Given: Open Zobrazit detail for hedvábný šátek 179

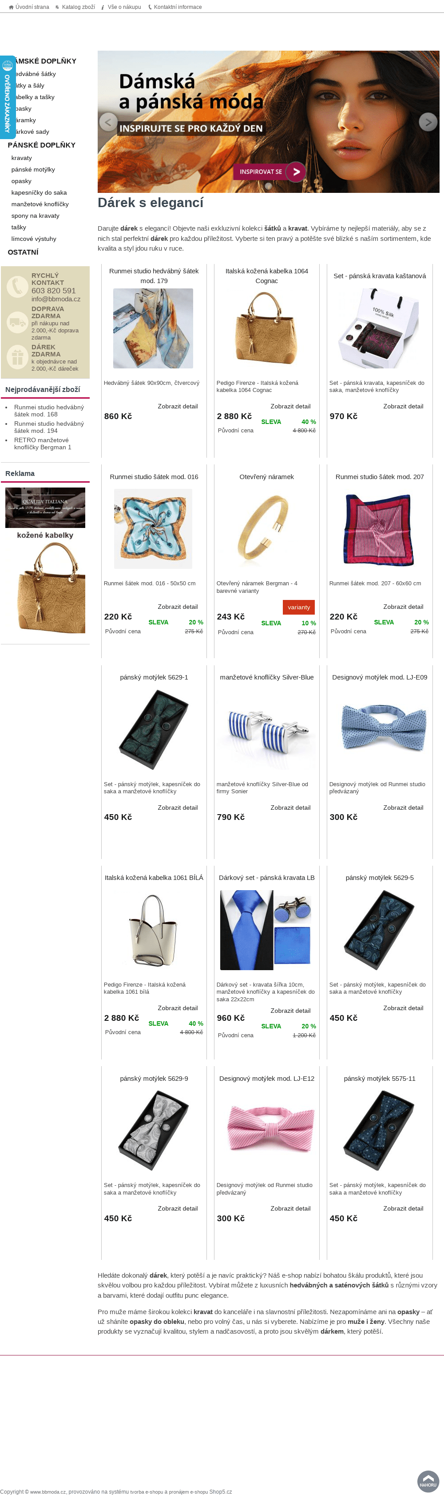Looking at the screenshot, I should [177, 406].
